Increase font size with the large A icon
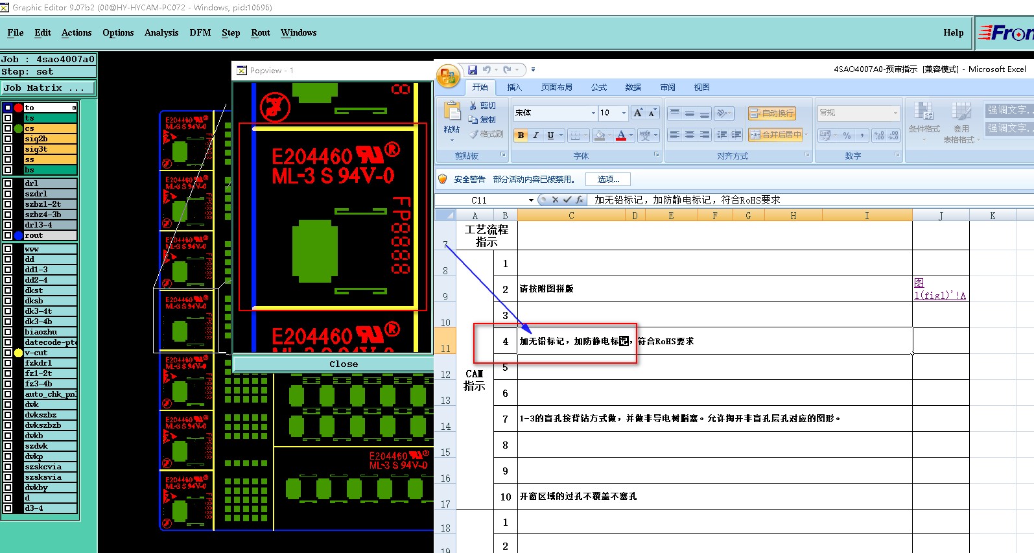Image resolution: width=1034 pixels, height=553 pixels. click(x=639, y=113)
